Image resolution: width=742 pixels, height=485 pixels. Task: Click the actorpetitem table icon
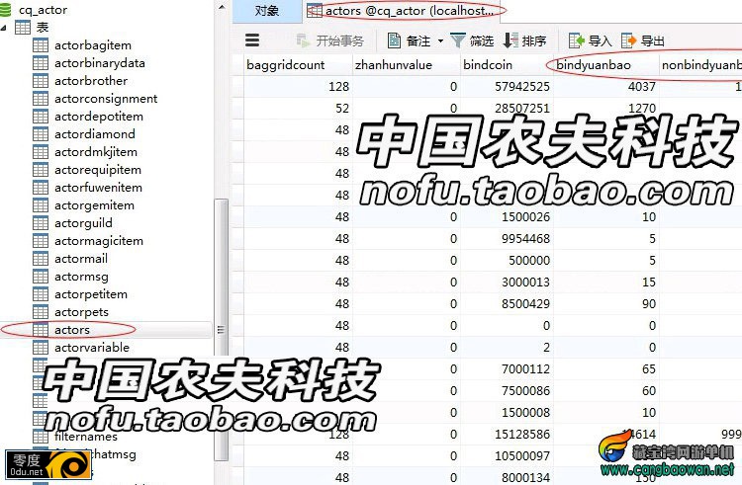[41, 294]
